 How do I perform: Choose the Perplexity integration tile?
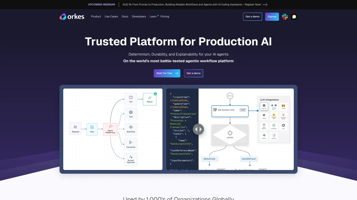click(x=274, y=126)
